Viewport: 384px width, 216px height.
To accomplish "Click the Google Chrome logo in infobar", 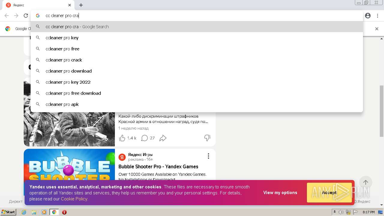I will tap(8, 29).
